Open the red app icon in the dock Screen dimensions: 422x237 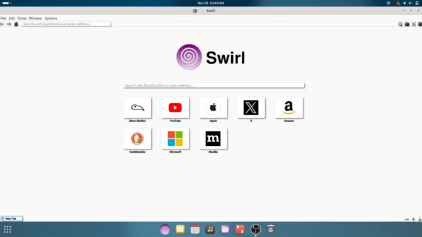(x=240, y=229)
